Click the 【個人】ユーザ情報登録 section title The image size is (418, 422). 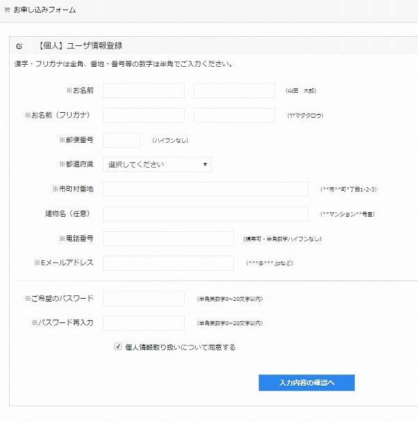click(x=82, y=46)
